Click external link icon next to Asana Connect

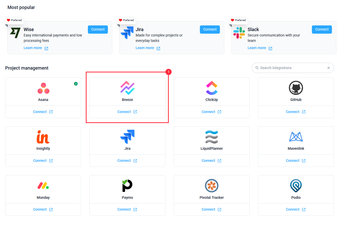[51, 112]
